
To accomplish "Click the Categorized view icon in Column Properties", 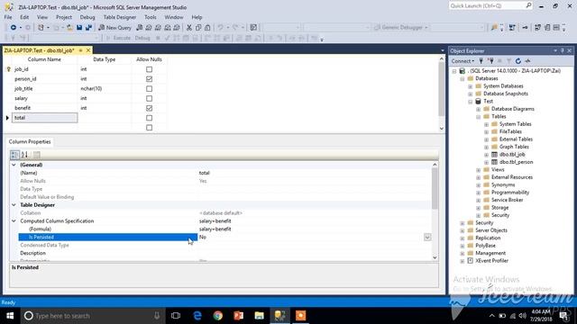I will [x=14, y=155].
